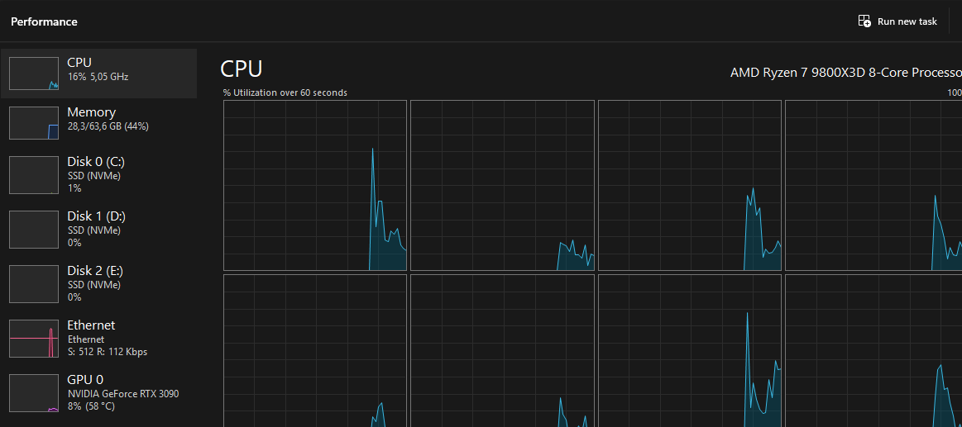Viewport: 962px width, 427px height.
Task: Click the Run new task icon
Action: click(864, 21)
